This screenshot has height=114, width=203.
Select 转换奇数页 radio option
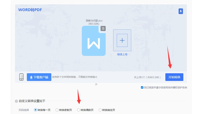pos(57,110)
